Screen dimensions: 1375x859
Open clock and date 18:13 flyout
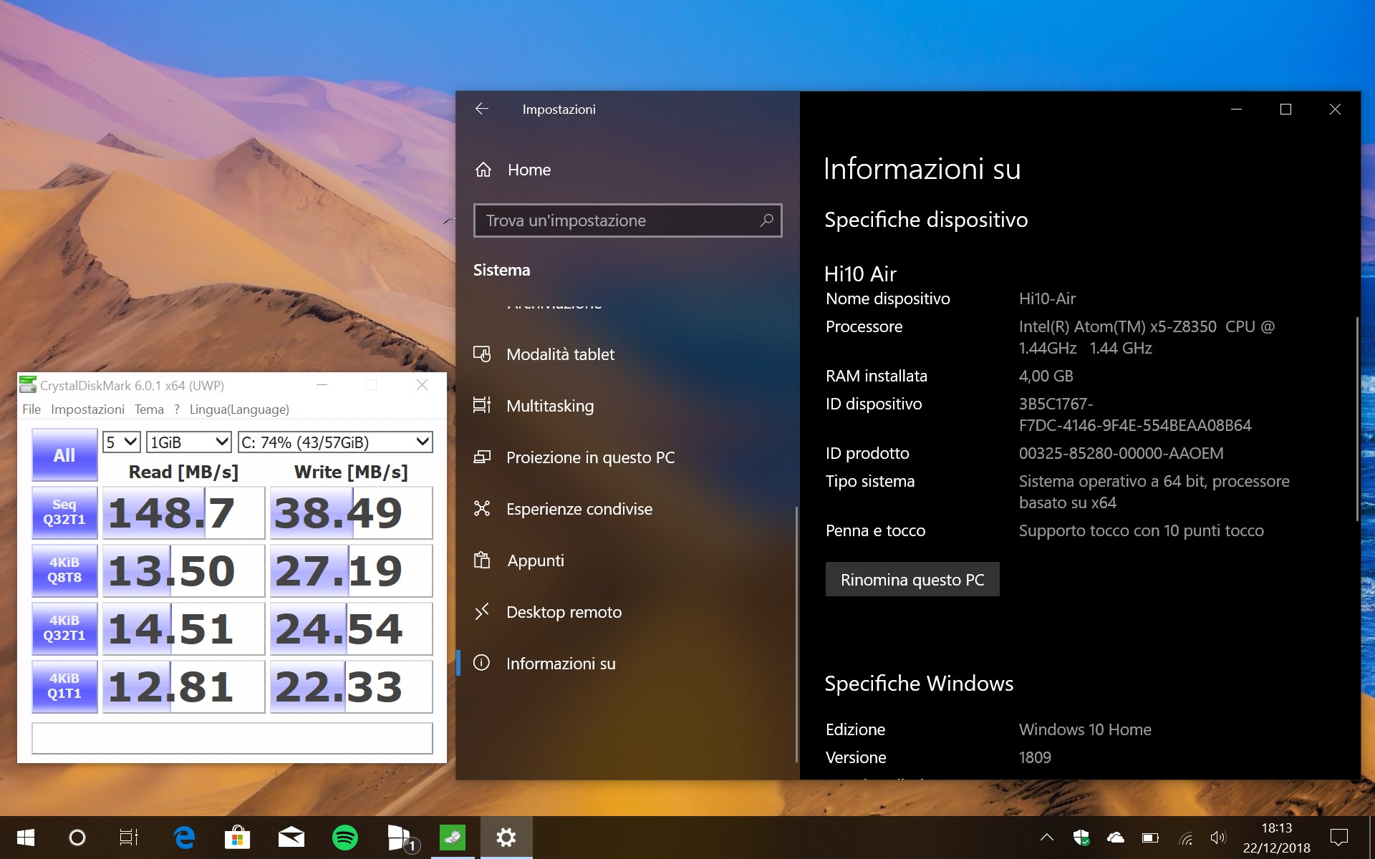[x=1276, y=838]
